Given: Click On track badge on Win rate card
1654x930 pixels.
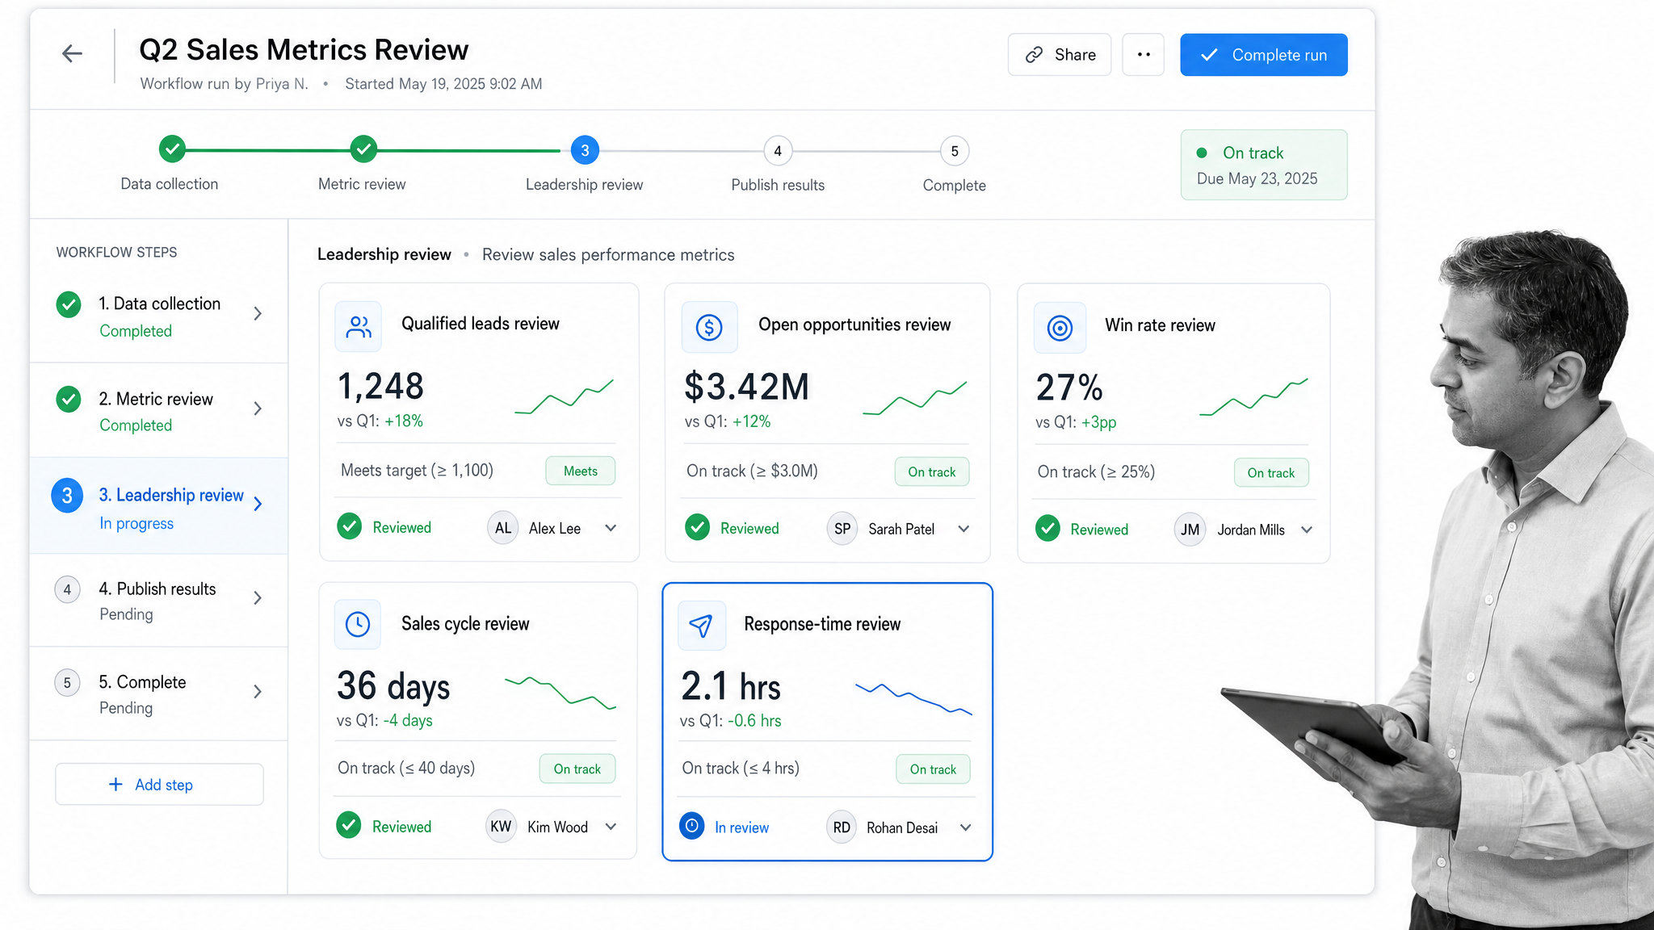Looking at the screenshot, I should [1270, 472].
